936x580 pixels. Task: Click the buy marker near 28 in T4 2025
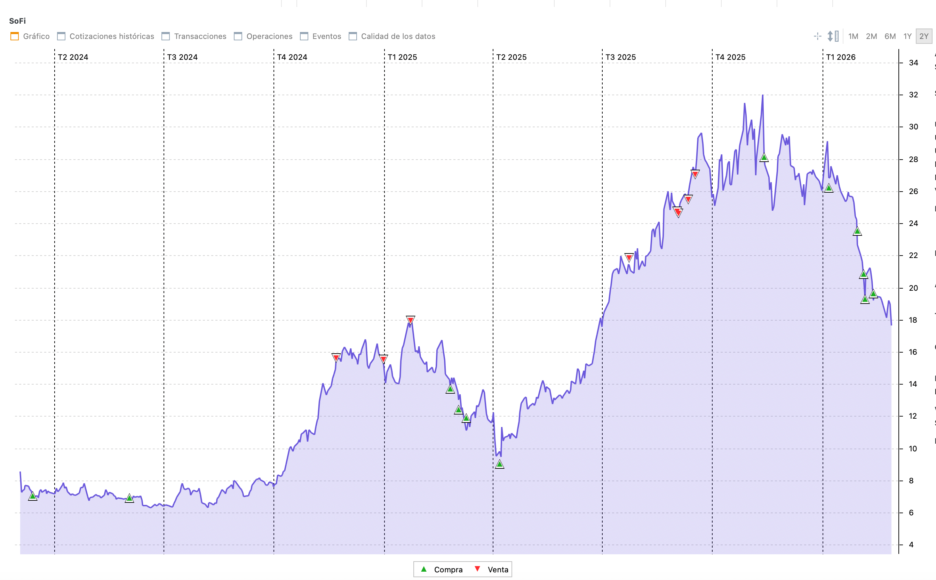pyautogui.click(x=764, y=158)
